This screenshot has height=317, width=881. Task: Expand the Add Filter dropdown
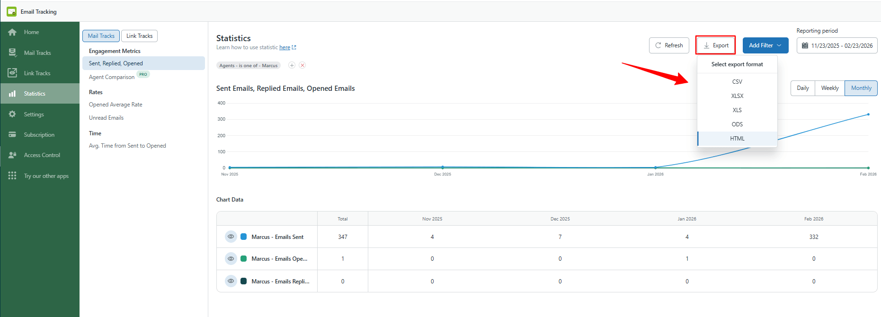tap(765, 45)
